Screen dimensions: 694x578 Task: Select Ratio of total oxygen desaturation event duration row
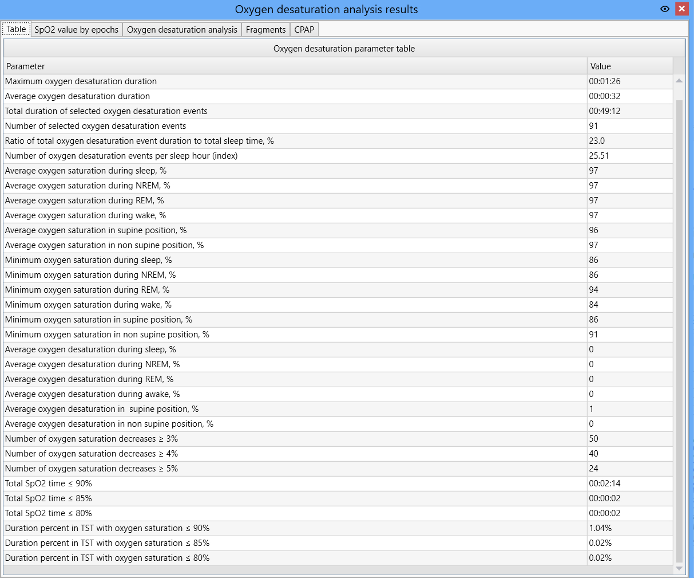(x=338, y=141)
